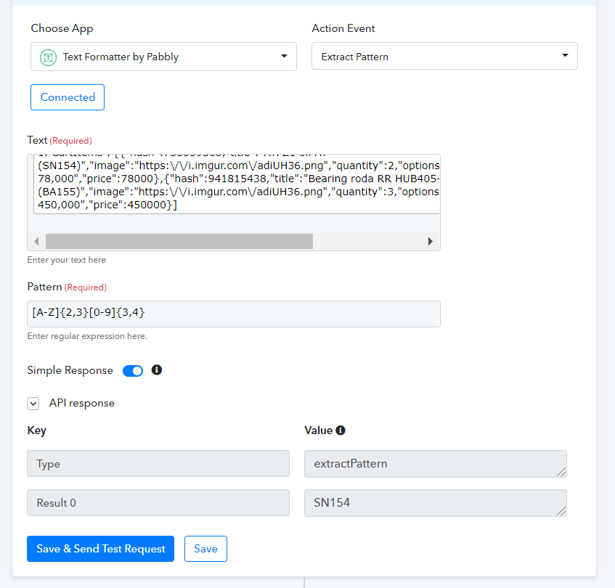Open the Action Event Extract Pattern dropdown
Image resolution: width=615 pixels, height=588 pixels.
click(x=444, y=56)
